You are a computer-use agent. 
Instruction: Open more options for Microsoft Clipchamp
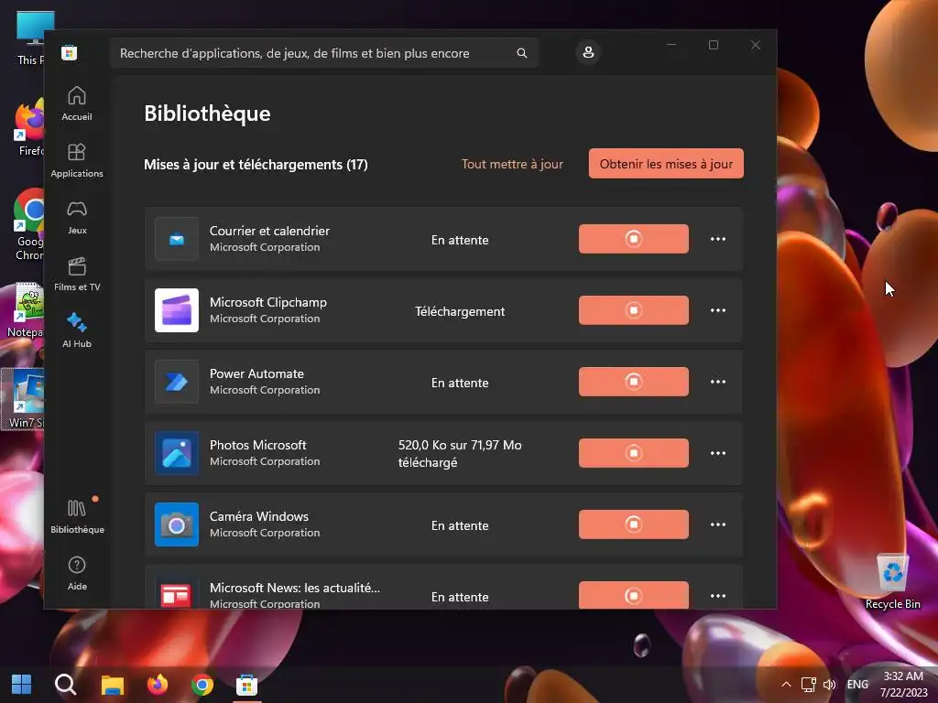pos(718,310)
